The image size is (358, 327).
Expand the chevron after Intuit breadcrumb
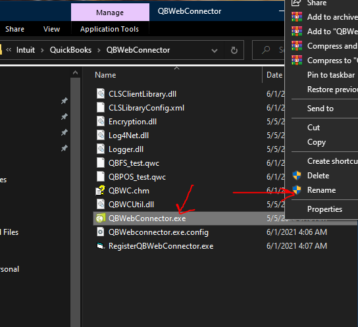tap(42, 50)
